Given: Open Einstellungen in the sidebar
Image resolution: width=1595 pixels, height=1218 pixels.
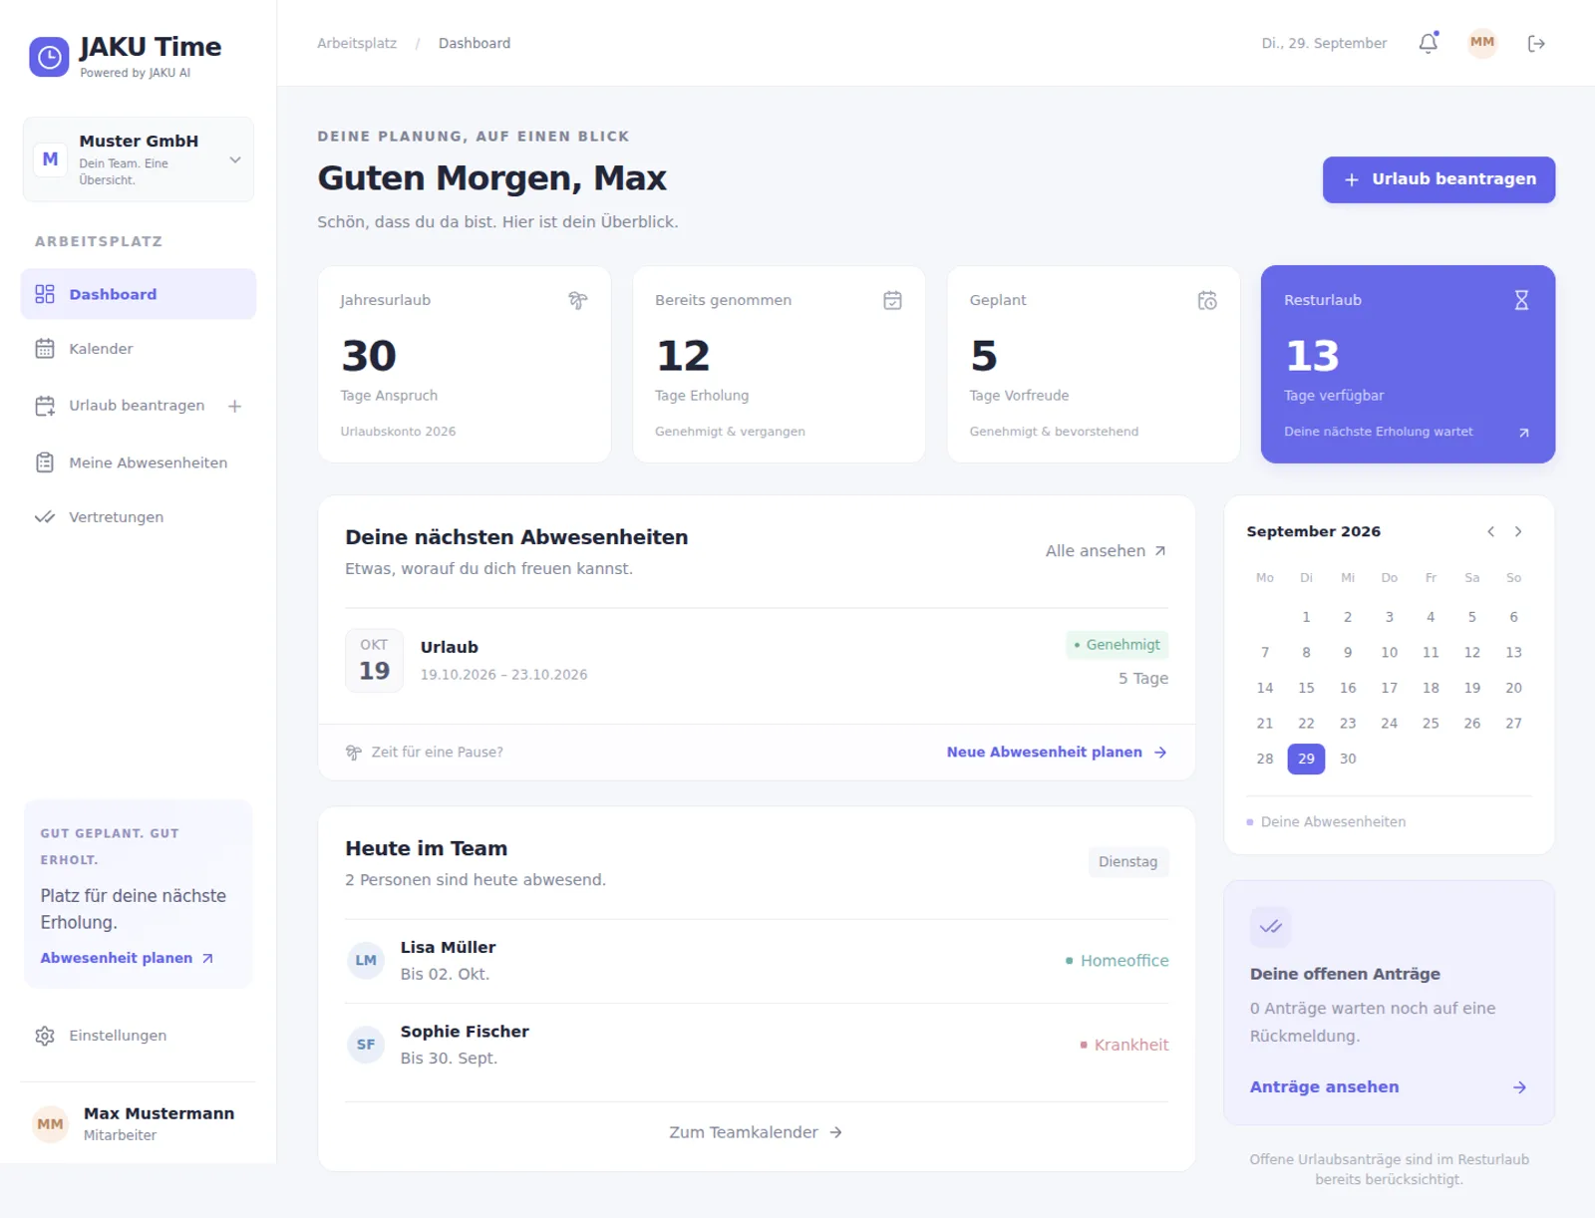Looking at the screenshot, I should pyautogui.click(x=139, y=1036).
